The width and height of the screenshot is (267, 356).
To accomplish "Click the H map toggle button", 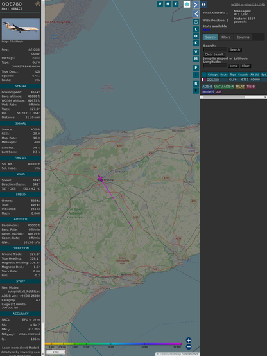I will (x=168, y=4).
